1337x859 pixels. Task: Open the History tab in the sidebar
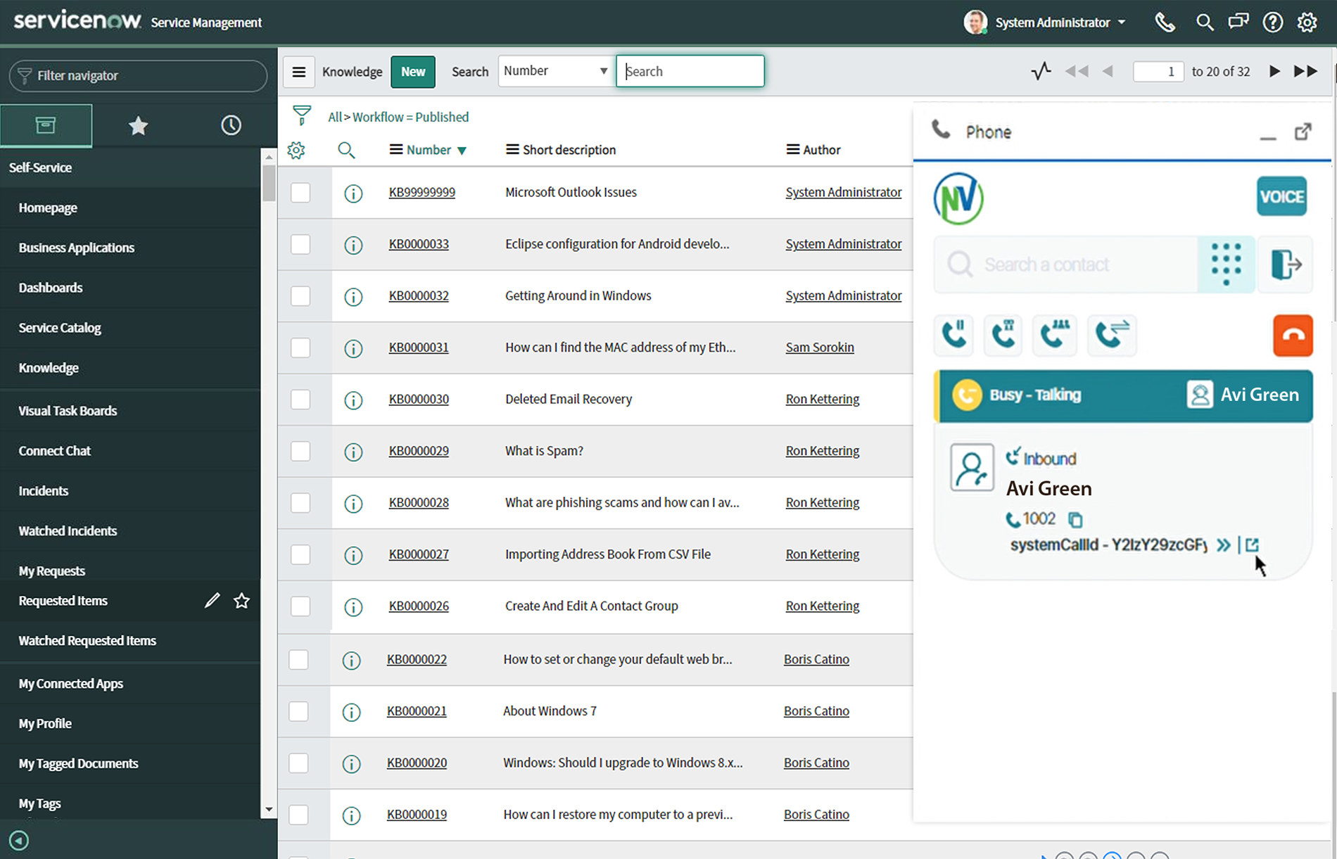tap(231, 125)
